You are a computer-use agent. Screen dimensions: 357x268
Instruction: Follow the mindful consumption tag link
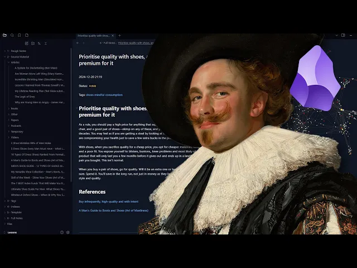coord(109,95)
